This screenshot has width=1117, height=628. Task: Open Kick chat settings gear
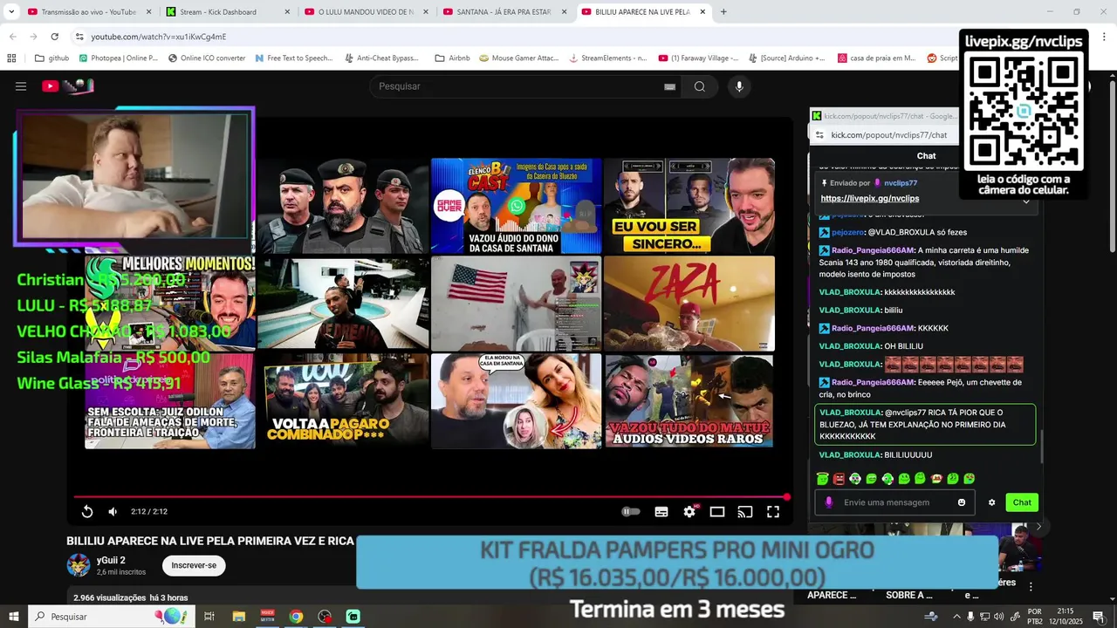(991, 502)
